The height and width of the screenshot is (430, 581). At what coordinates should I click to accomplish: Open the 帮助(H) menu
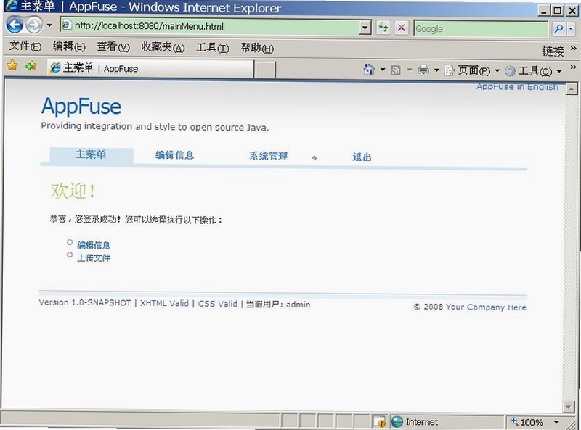click(x=257, y=48)
